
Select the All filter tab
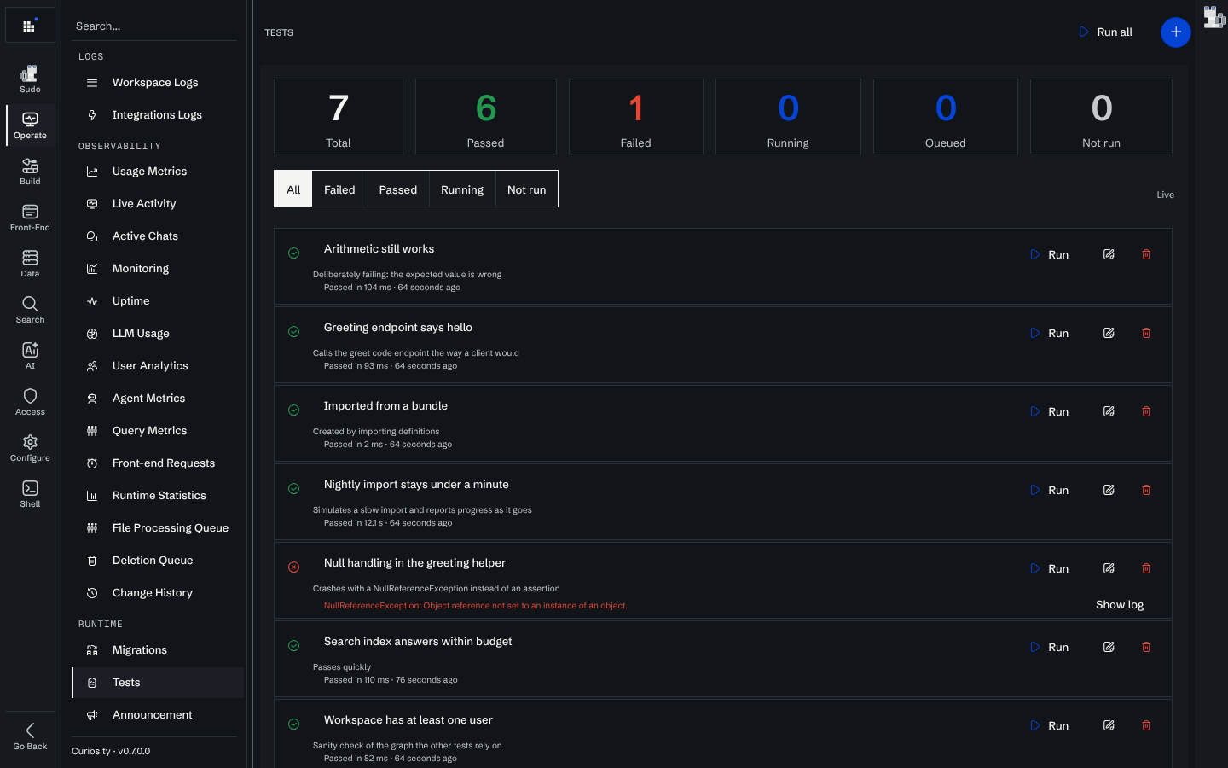click(x=293, y=189)
